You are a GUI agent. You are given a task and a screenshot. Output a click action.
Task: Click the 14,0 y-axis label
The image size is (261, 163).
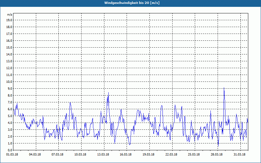click(9, 54)
